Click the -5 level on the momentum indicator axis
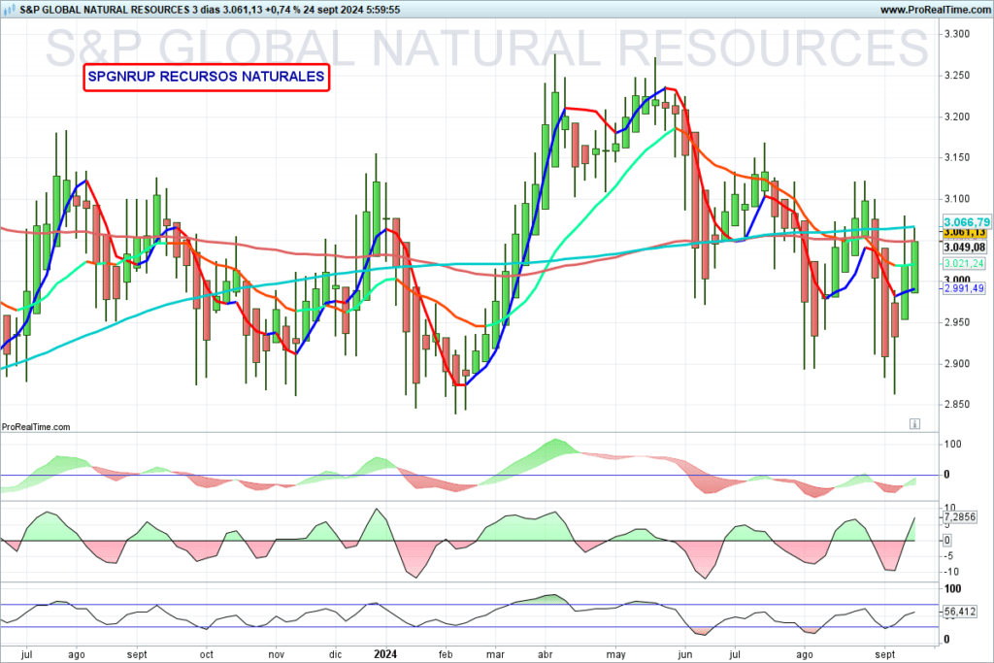 coord(949,556)
